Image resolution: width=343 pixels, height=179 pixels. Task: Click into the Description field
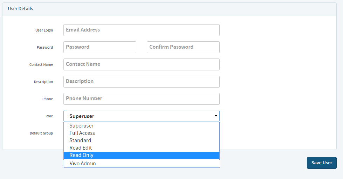(141, 82)
